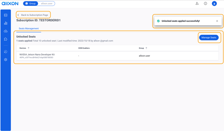Viewport: 224px width, 131px height.
Task: Click 'Unlocked seats applied successfully!' message
Action: pyautogui.click(x=181, y=21)
